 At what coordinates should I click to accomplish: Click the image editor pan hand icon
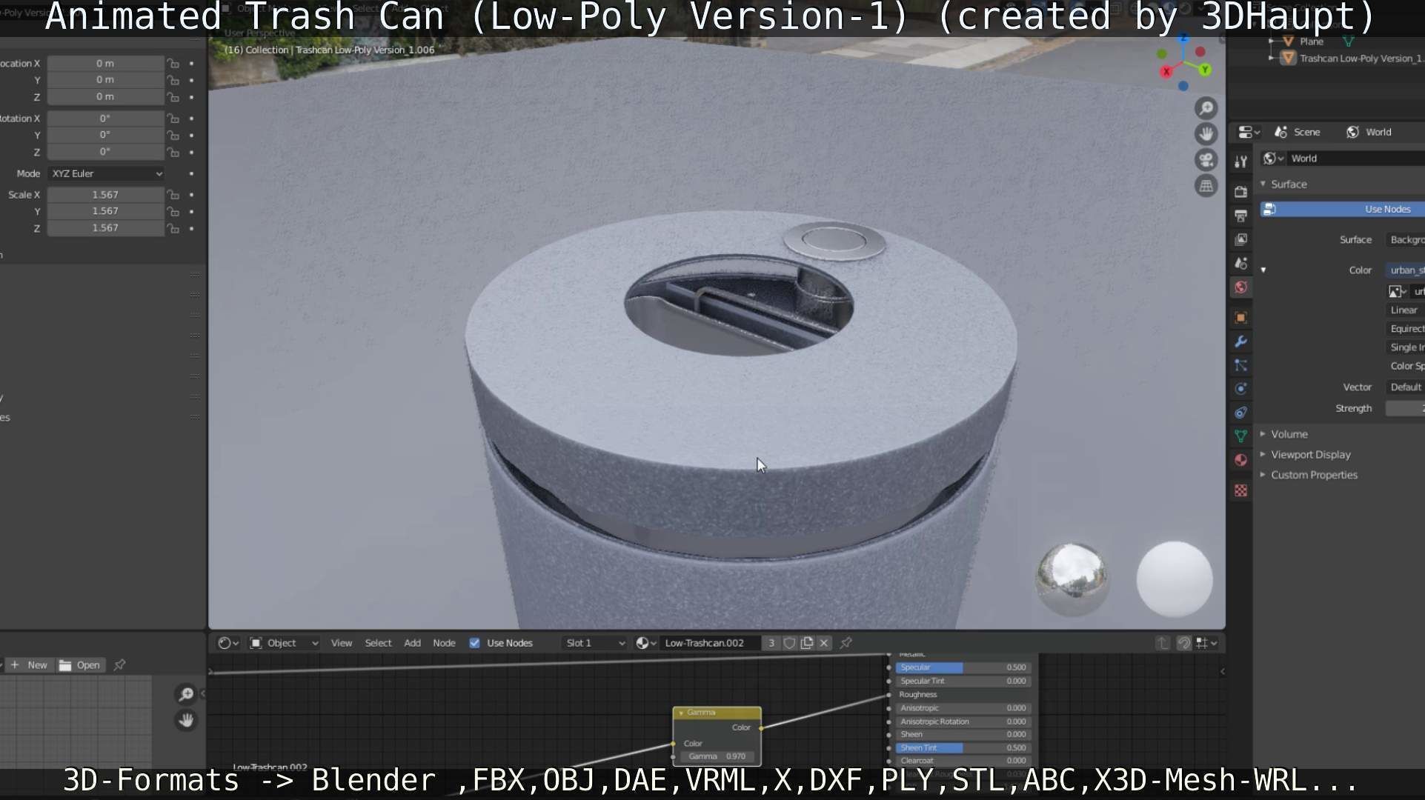186,720
